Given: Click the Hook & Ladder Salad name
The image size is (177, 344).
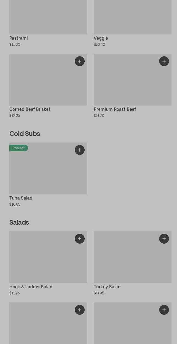Looking at the screenshot, I should [31, 287].
